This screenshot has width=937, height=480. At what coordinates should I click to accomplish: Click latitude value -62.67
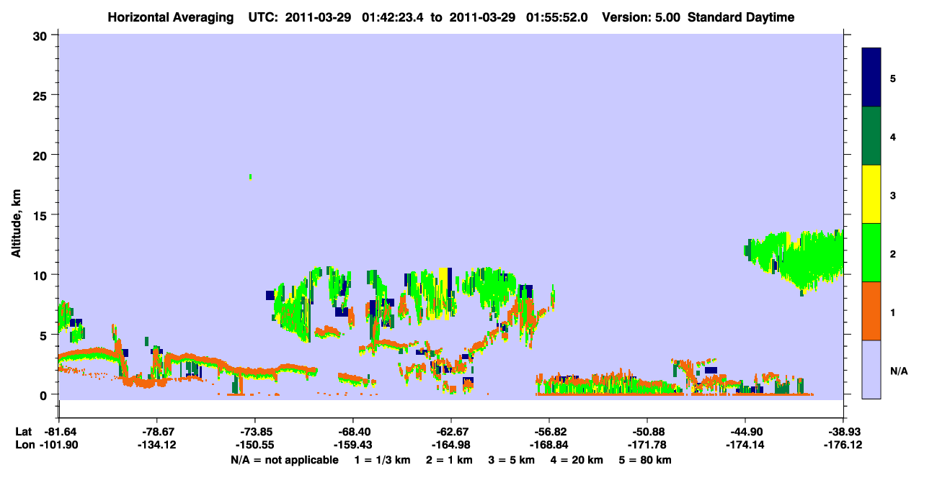[x=450, y=431]
